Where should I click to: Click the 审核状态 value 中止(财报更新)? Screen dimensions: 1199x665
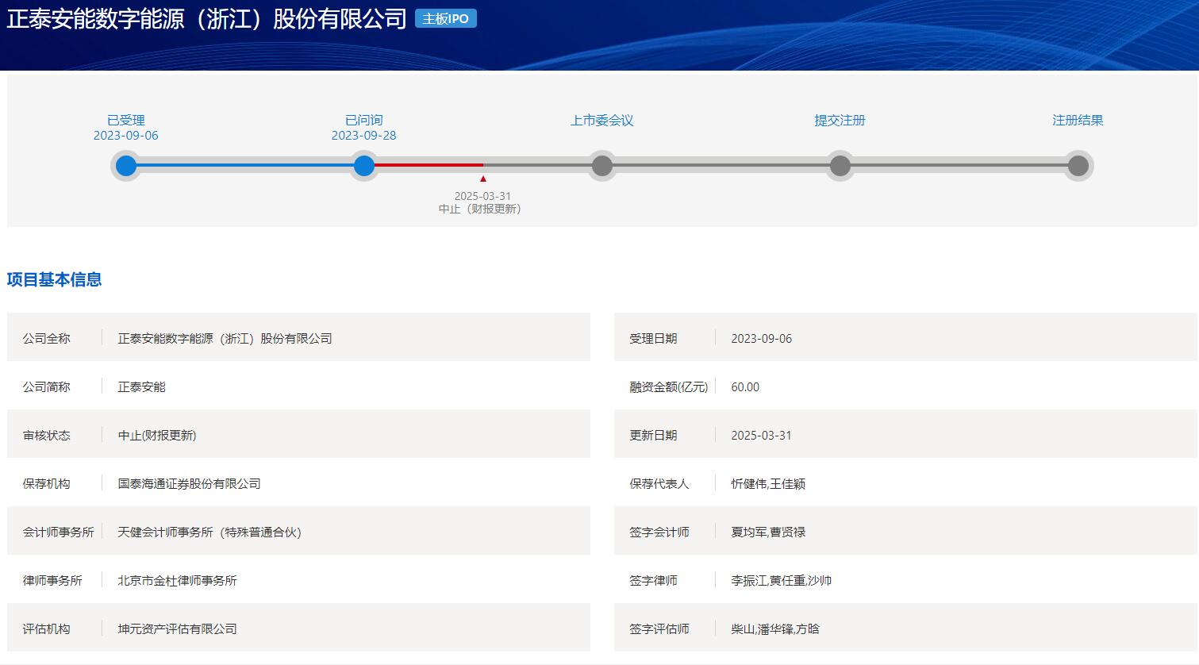coord(157,436)
